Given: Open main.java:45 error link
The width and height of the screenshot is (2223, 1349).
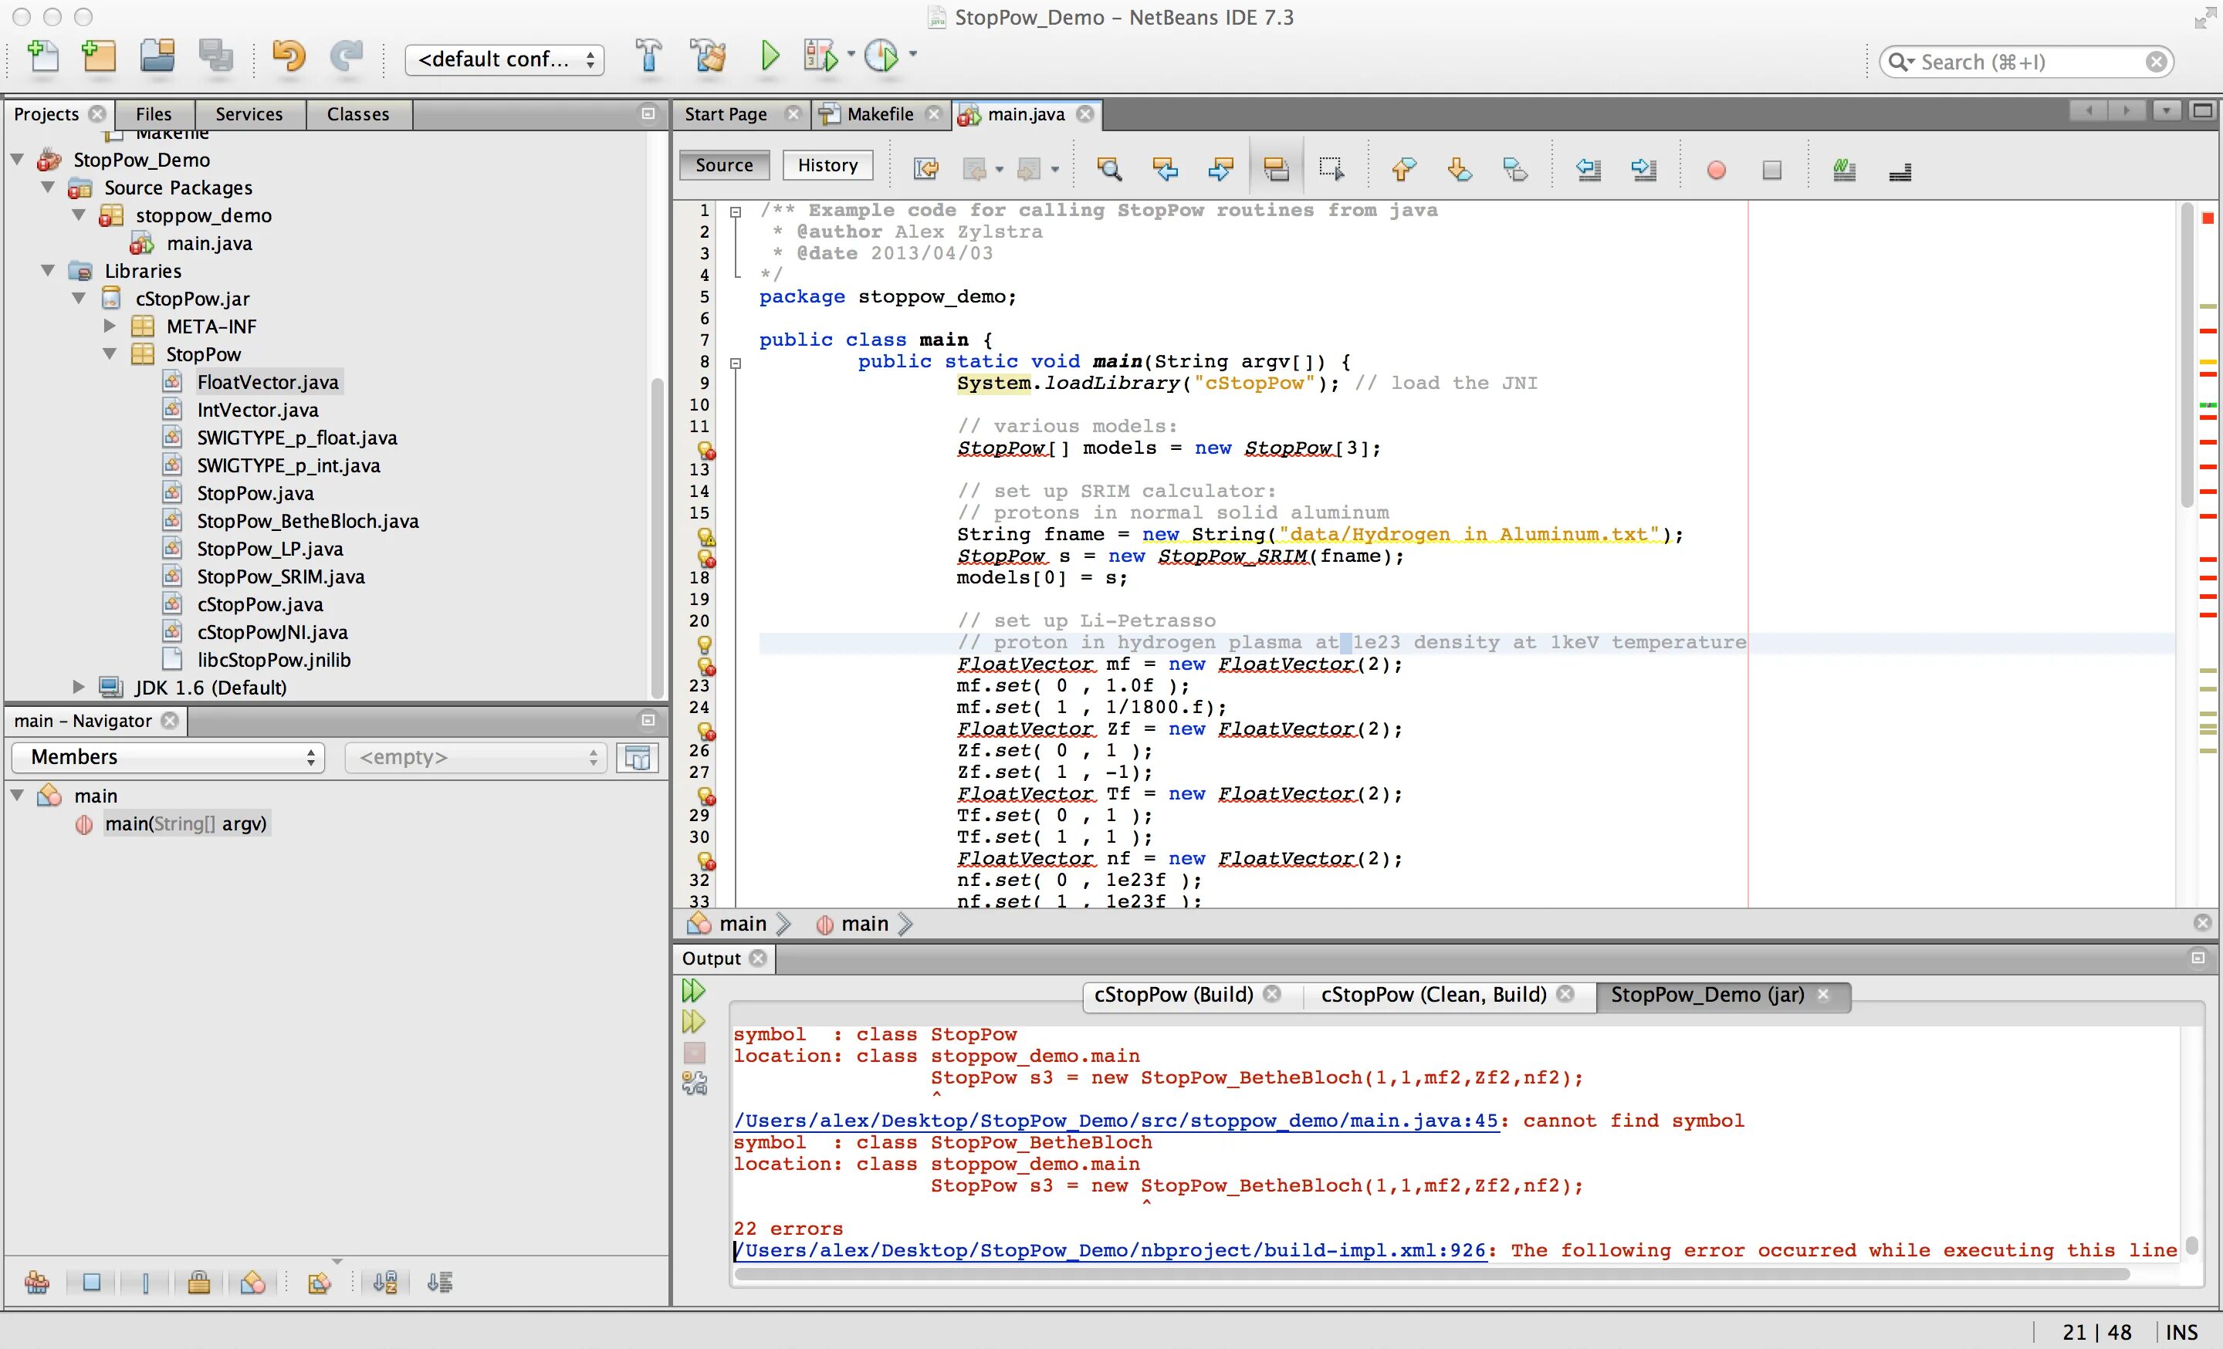Looking at the screenshot, I should [1115, 1121].
